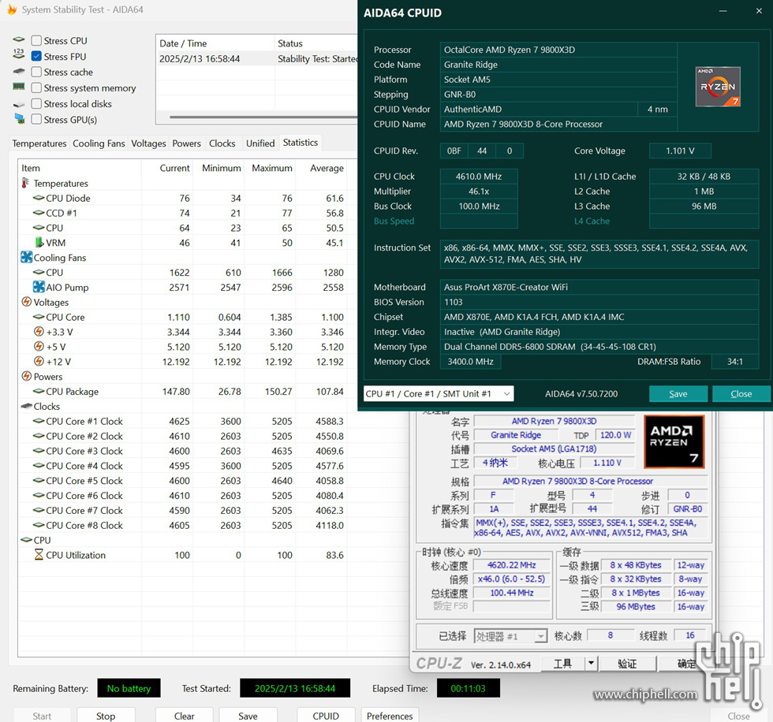
Task: Click the drive icon beside Stress local disks
Action: pos(19,104)
